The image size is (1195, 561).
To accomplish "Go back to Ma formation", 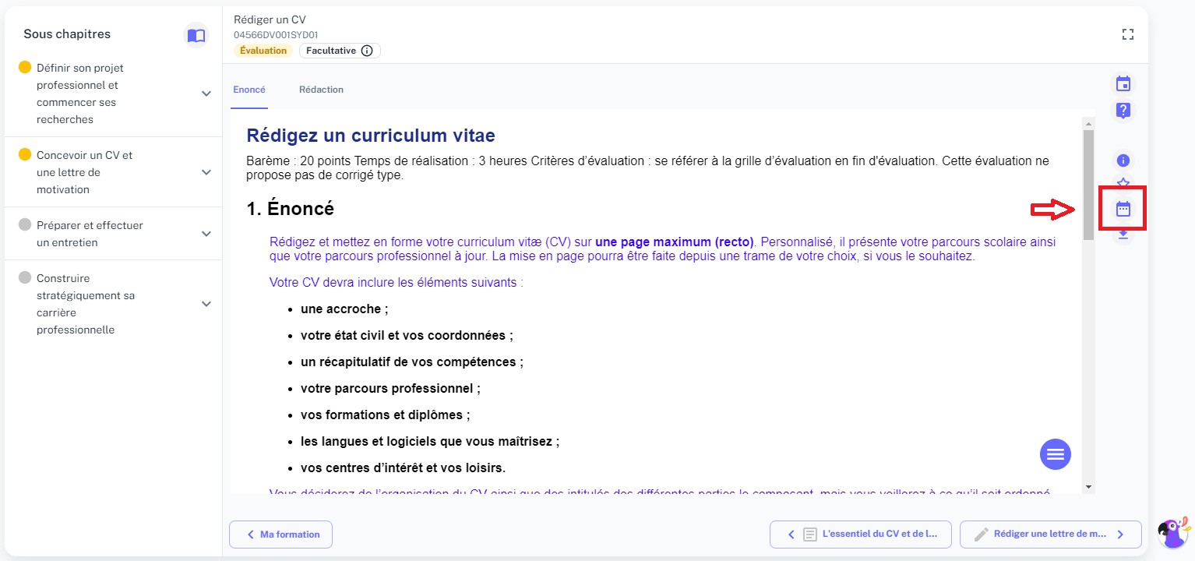I will click(281, 535).
